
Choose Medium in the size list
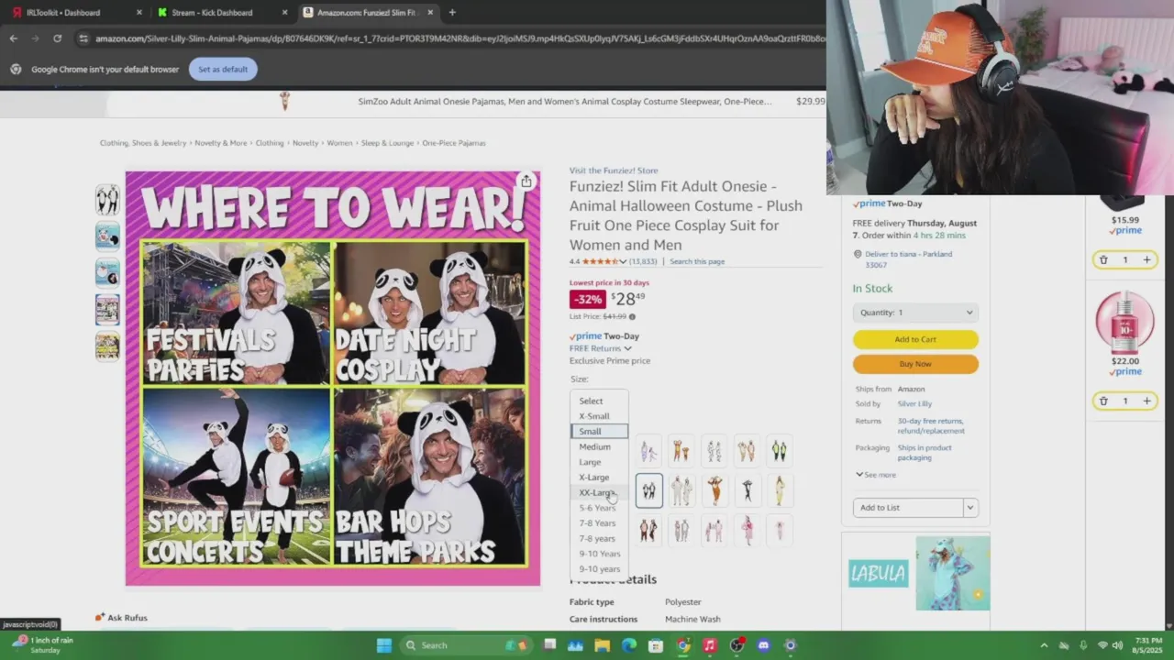[599, 446]
